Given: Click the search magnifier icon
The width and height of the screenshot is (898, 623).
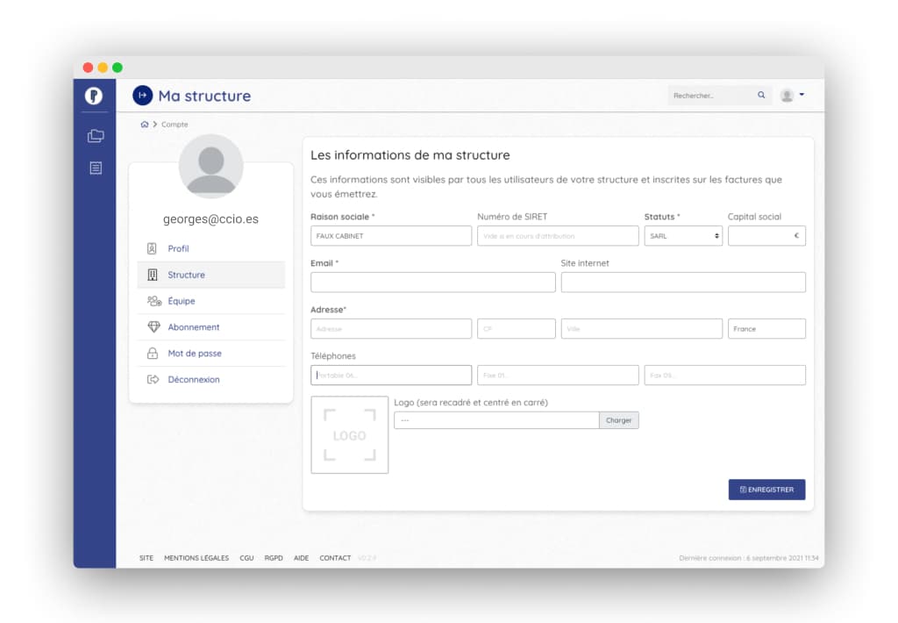Looking at the screenshot, I should pos(761,96).
